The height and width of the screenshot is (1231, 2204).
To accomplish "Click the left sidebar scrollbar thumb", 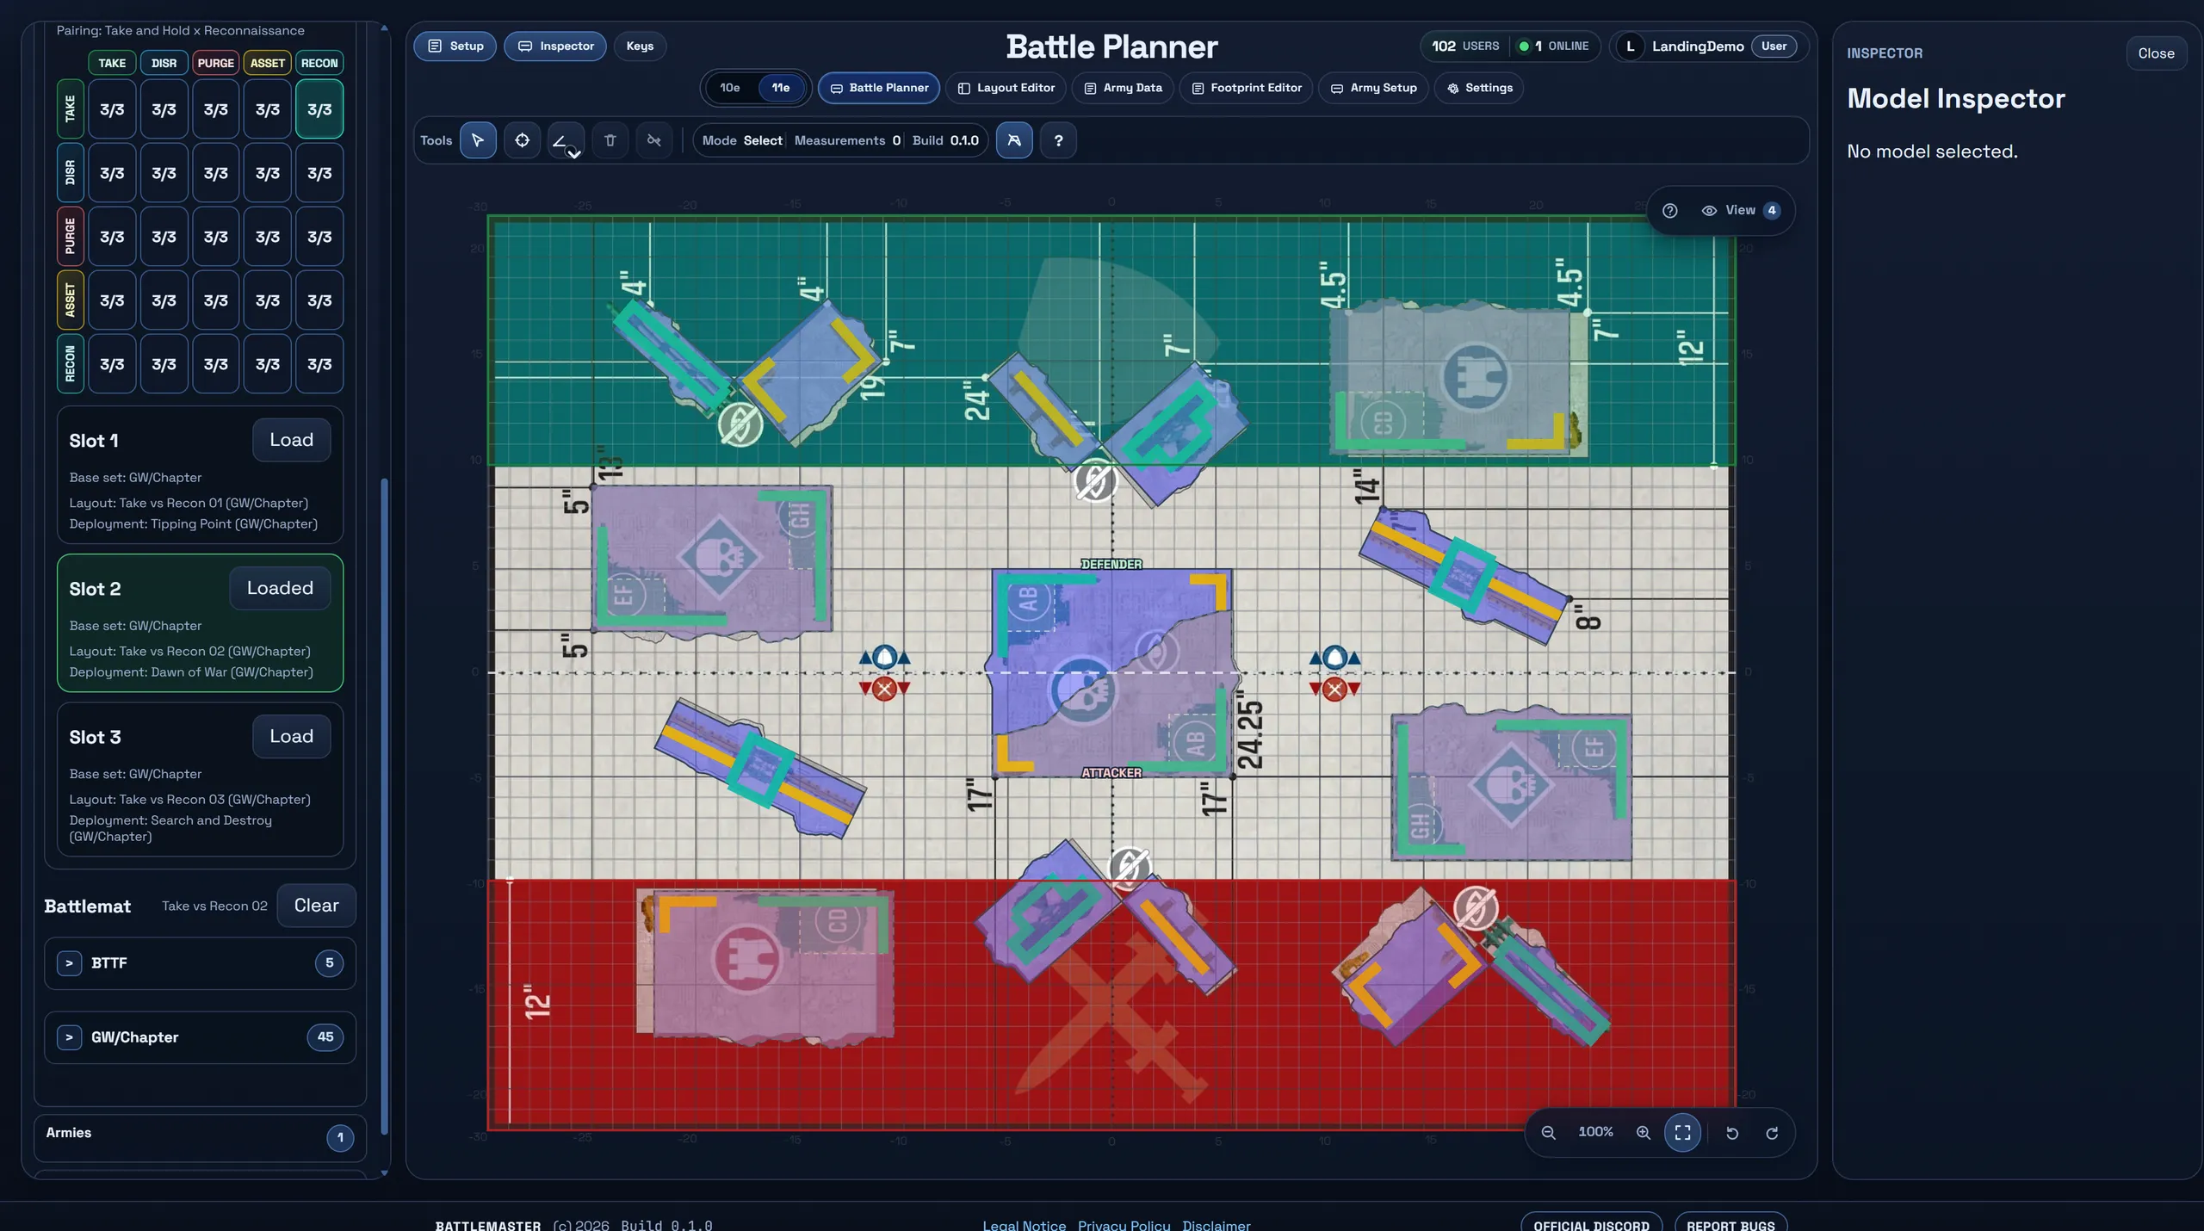I will (384, 807).
